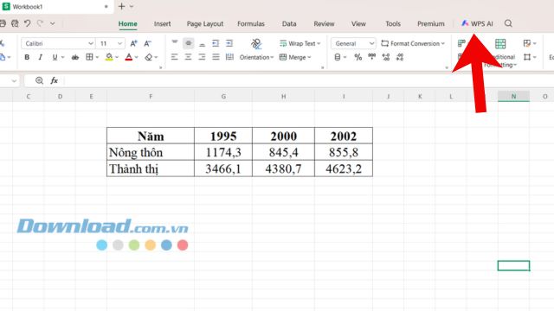The image size is (554, 311).
Task: Toggle Bold formatting
Action: coord(27,57)
